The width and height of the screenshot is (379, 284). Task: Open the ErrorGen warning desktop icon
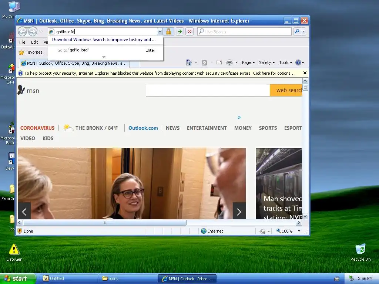tap(14, 252)
